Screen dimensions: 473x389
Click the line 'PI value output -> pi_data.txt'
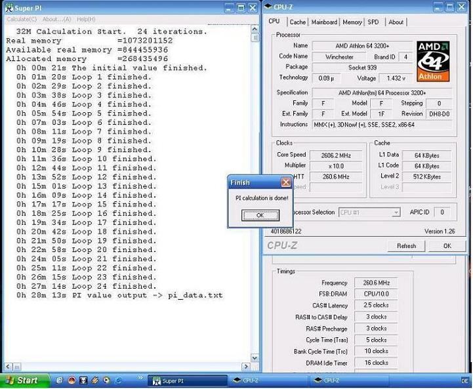(119, 295)
